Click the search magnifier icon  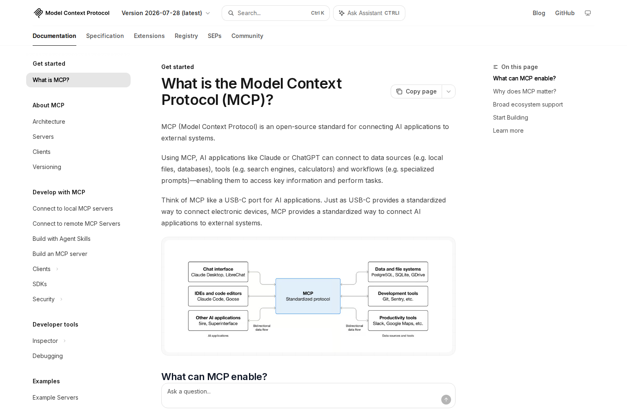(231, 13)
